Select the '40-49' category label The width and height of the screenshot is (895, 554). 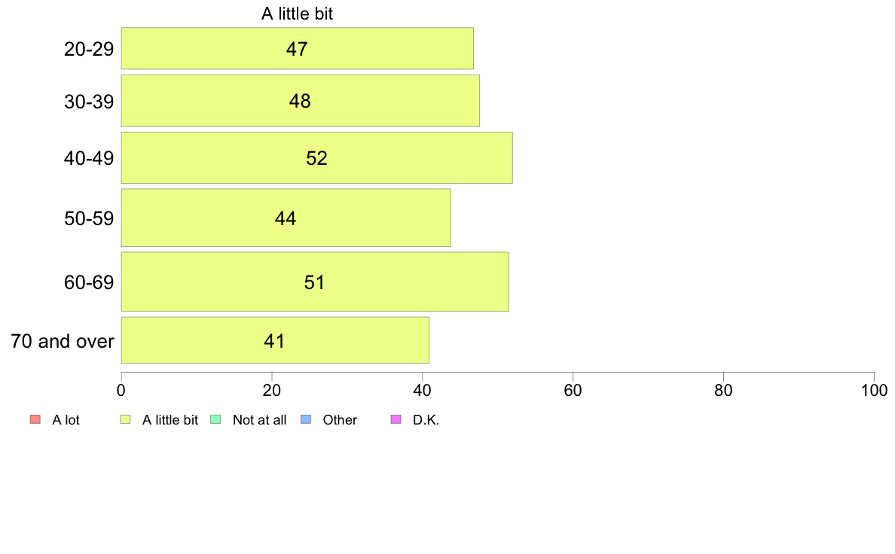[x=89, y=158]
